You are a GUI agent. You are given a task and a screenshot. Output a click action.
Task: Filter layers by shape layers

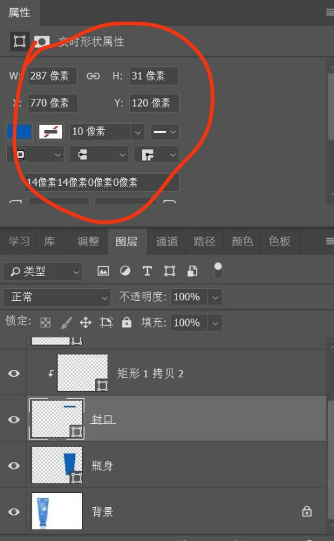pos(170,271)
